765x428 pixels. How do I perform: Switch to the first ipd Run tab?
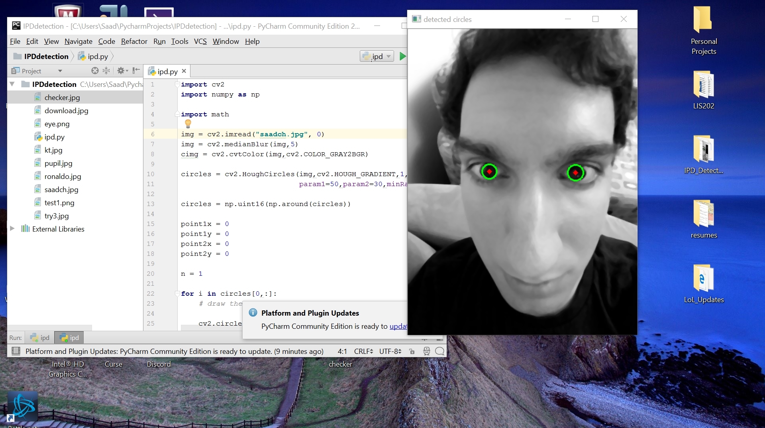tap(40, 338)
